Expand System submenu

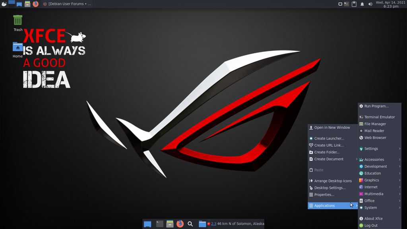[380, 208]
